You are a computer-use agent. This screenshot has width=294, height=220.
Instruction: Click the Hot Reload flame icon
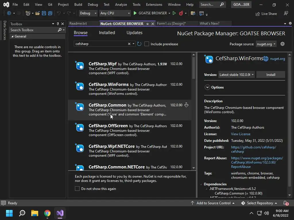[x=181, y=13]
